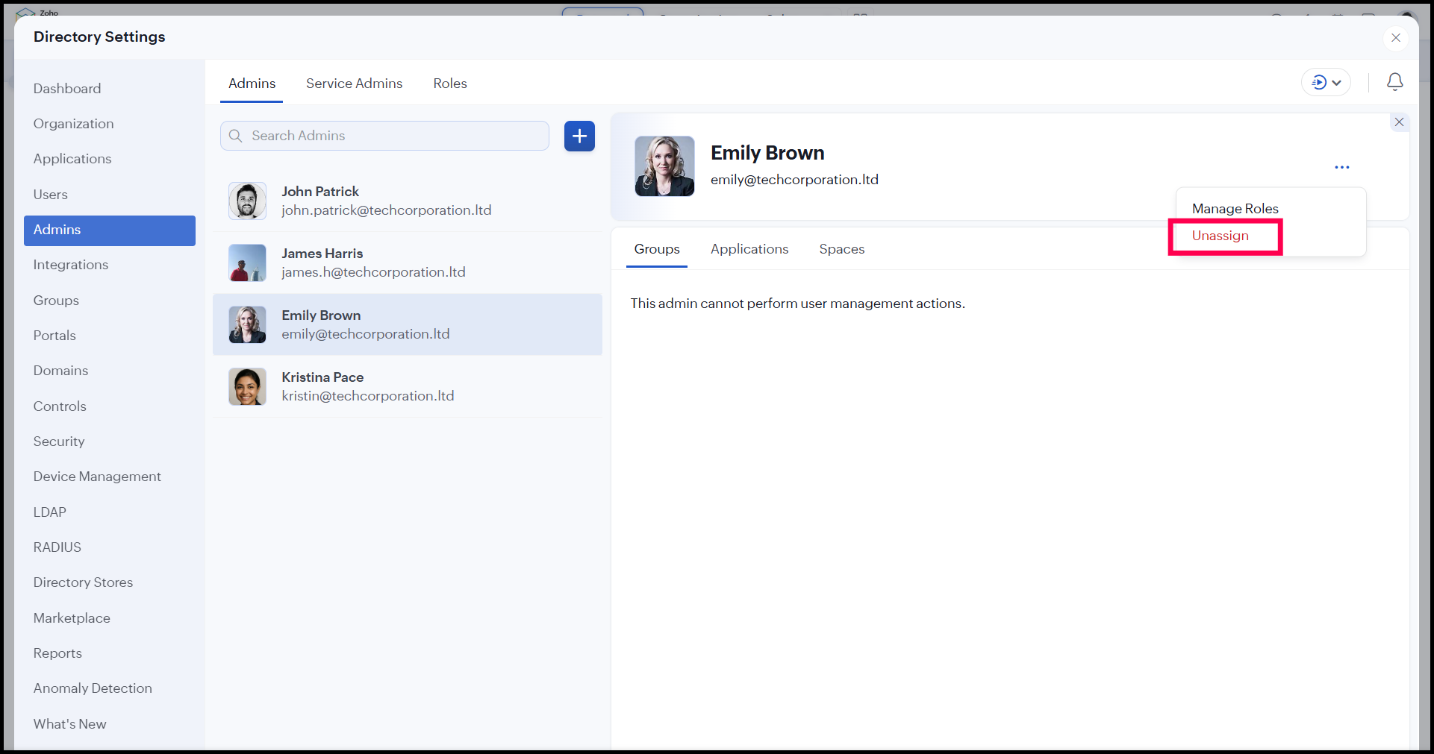Click the blue add admin plus button

tap(579, 136)
